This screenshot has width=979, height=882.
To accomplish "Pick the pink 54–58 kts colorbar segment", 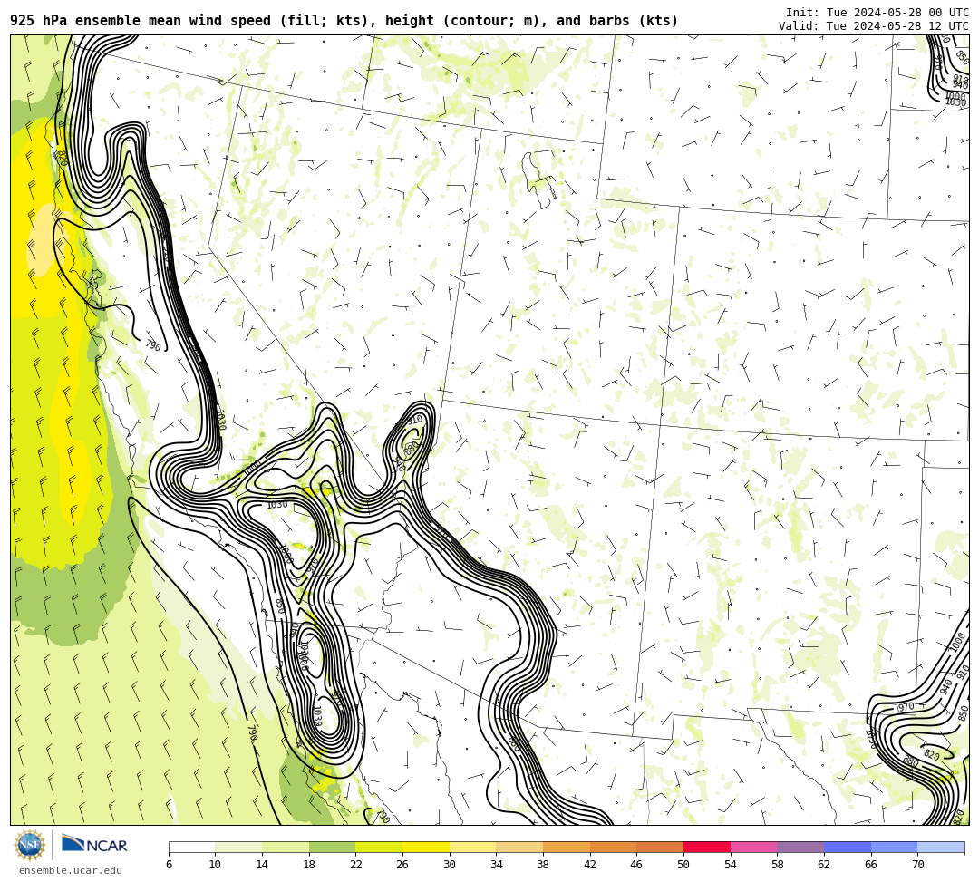I will click(x=753, y=847).
